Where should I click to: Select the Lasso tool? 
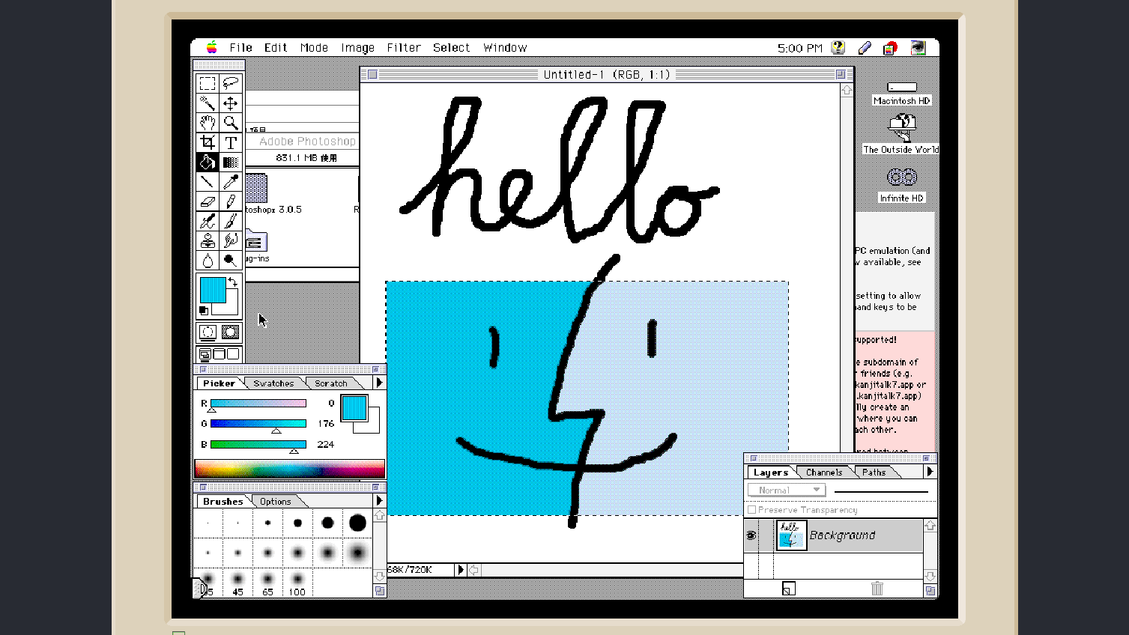tap(231, 83)
